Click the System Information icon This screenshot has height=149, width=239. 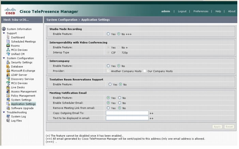4,29
